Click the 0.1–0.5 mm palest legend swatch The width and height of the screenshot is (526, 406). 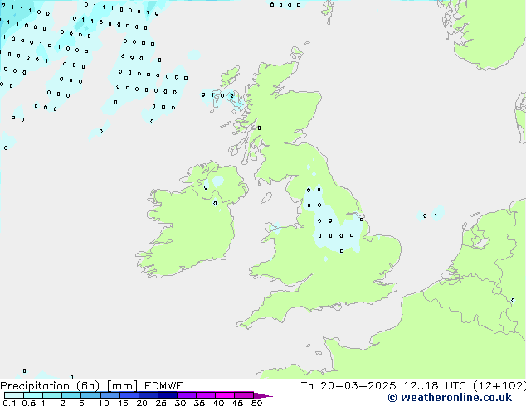(14, 395)
